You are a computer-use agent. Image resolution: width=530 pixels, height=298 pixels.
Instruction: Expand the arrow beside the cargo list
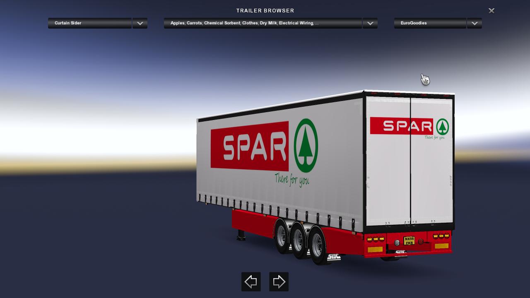(x=370, y=23)
